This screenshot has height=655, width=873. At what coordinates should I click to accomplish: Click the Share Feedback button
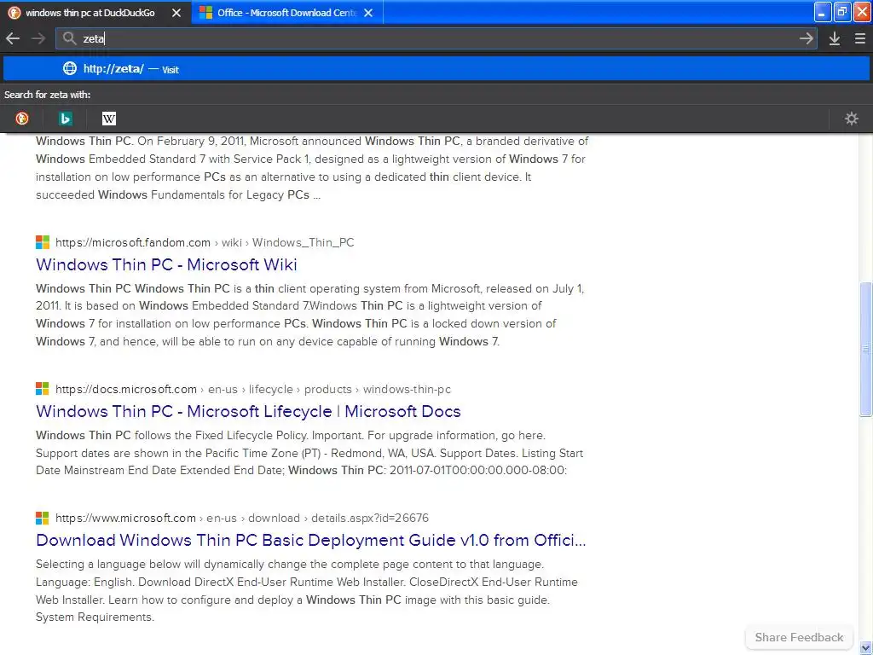pyautogui.click(x=799, y=637)
